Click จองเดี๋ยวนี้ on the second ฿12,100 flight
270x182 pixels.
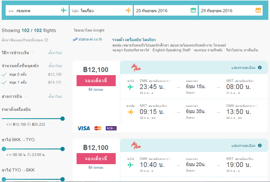click(x=96, y=158)
